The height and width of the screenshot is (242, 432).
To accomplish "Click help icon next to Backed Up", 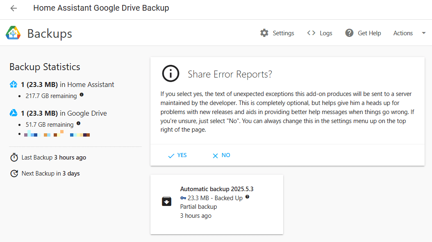I will (x=248, y=197).
